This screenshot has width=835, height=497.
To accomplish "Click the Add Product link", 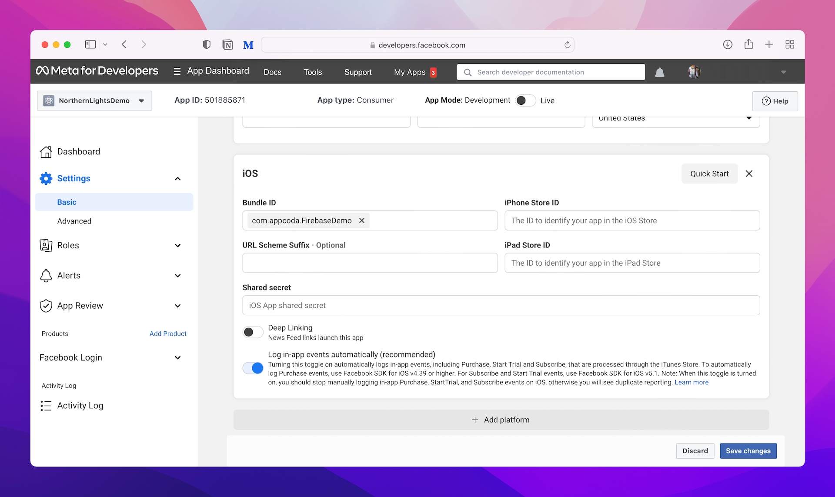I will [168, 334].
